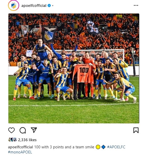Screen dimensions: 141x157
Task: Open apoelfcofficial from the caption username
Action: [21, 147]
